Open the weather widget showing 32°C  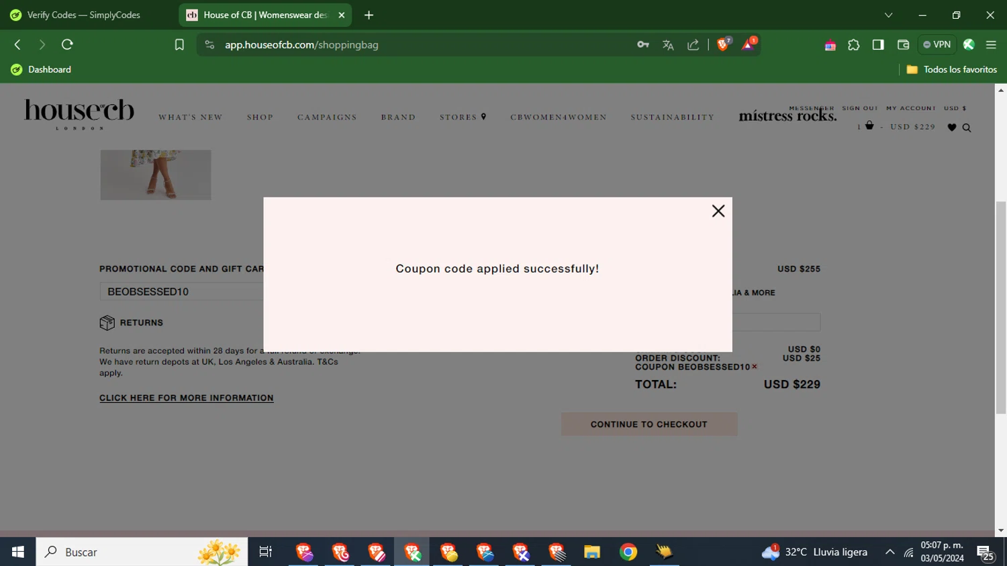pos(814,552)
